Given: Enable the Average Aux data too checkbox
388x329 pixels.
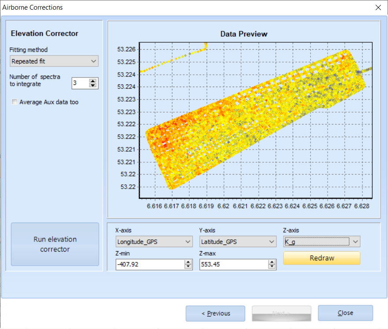Looking at the screenshot, I should tap(15, 102).
